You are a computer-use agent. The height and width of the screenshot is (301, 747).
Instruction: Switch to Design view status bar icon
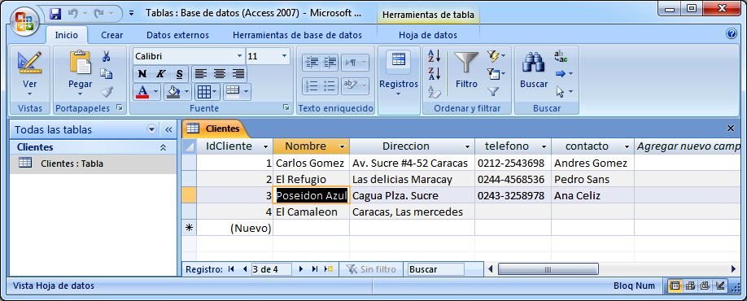click(720, 286)
